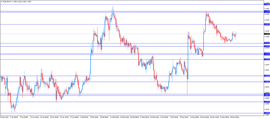The image size is (270, 119).
Task: Click the 1 Feb 00:00 time label
Action: point(84,117)
